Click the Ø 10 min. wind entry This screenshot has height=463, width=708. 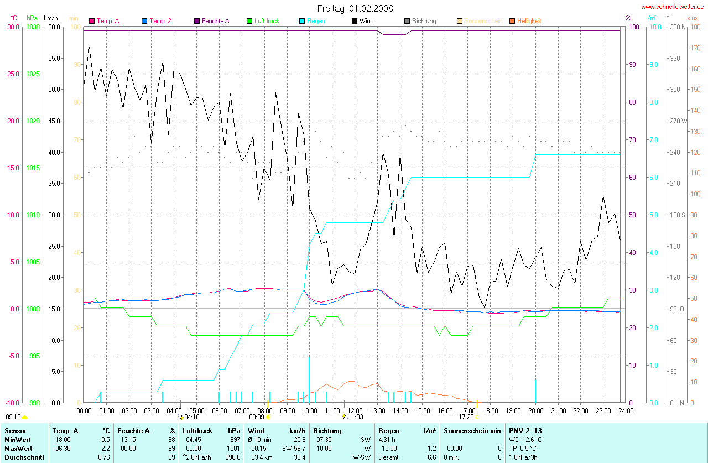[x=260, y=440]
